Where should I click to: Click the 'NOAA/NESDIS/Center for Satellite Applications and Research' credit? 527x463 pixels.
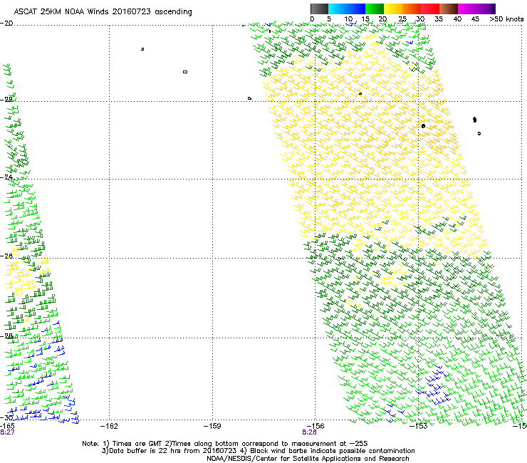point(308,459)
